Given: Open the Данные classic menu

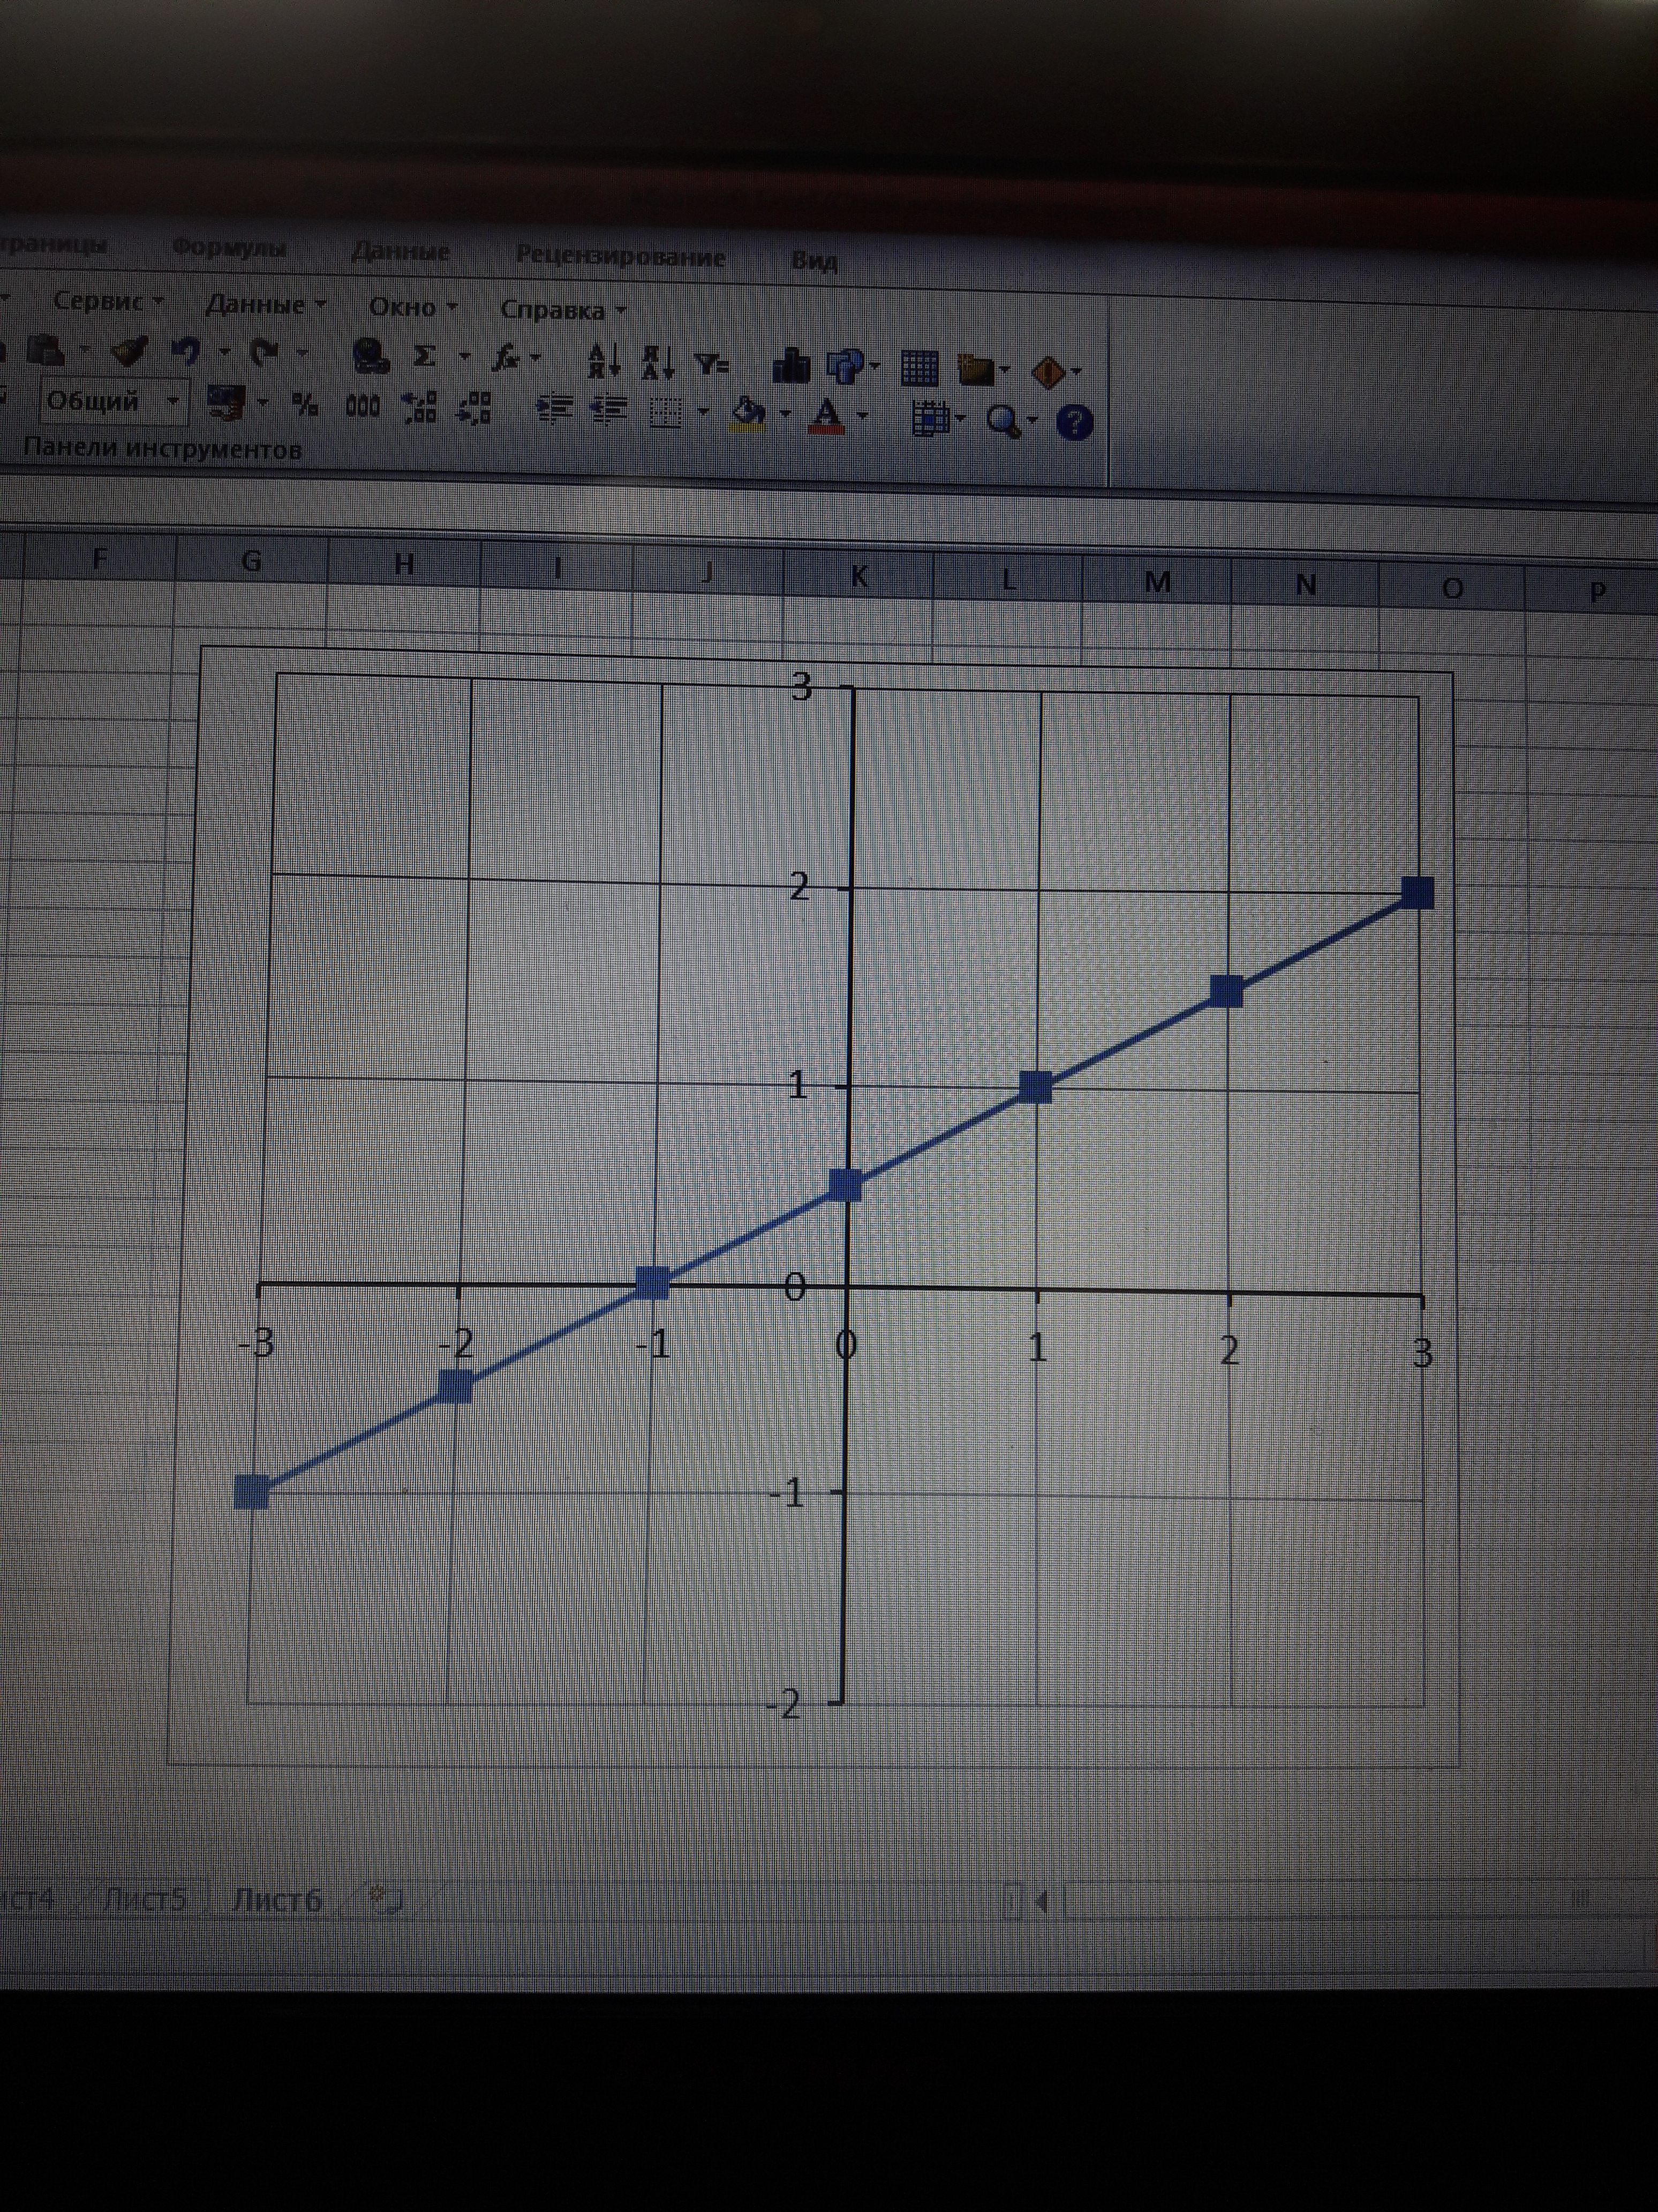Looking at the screenshot, I should click(x=265, y=304).
